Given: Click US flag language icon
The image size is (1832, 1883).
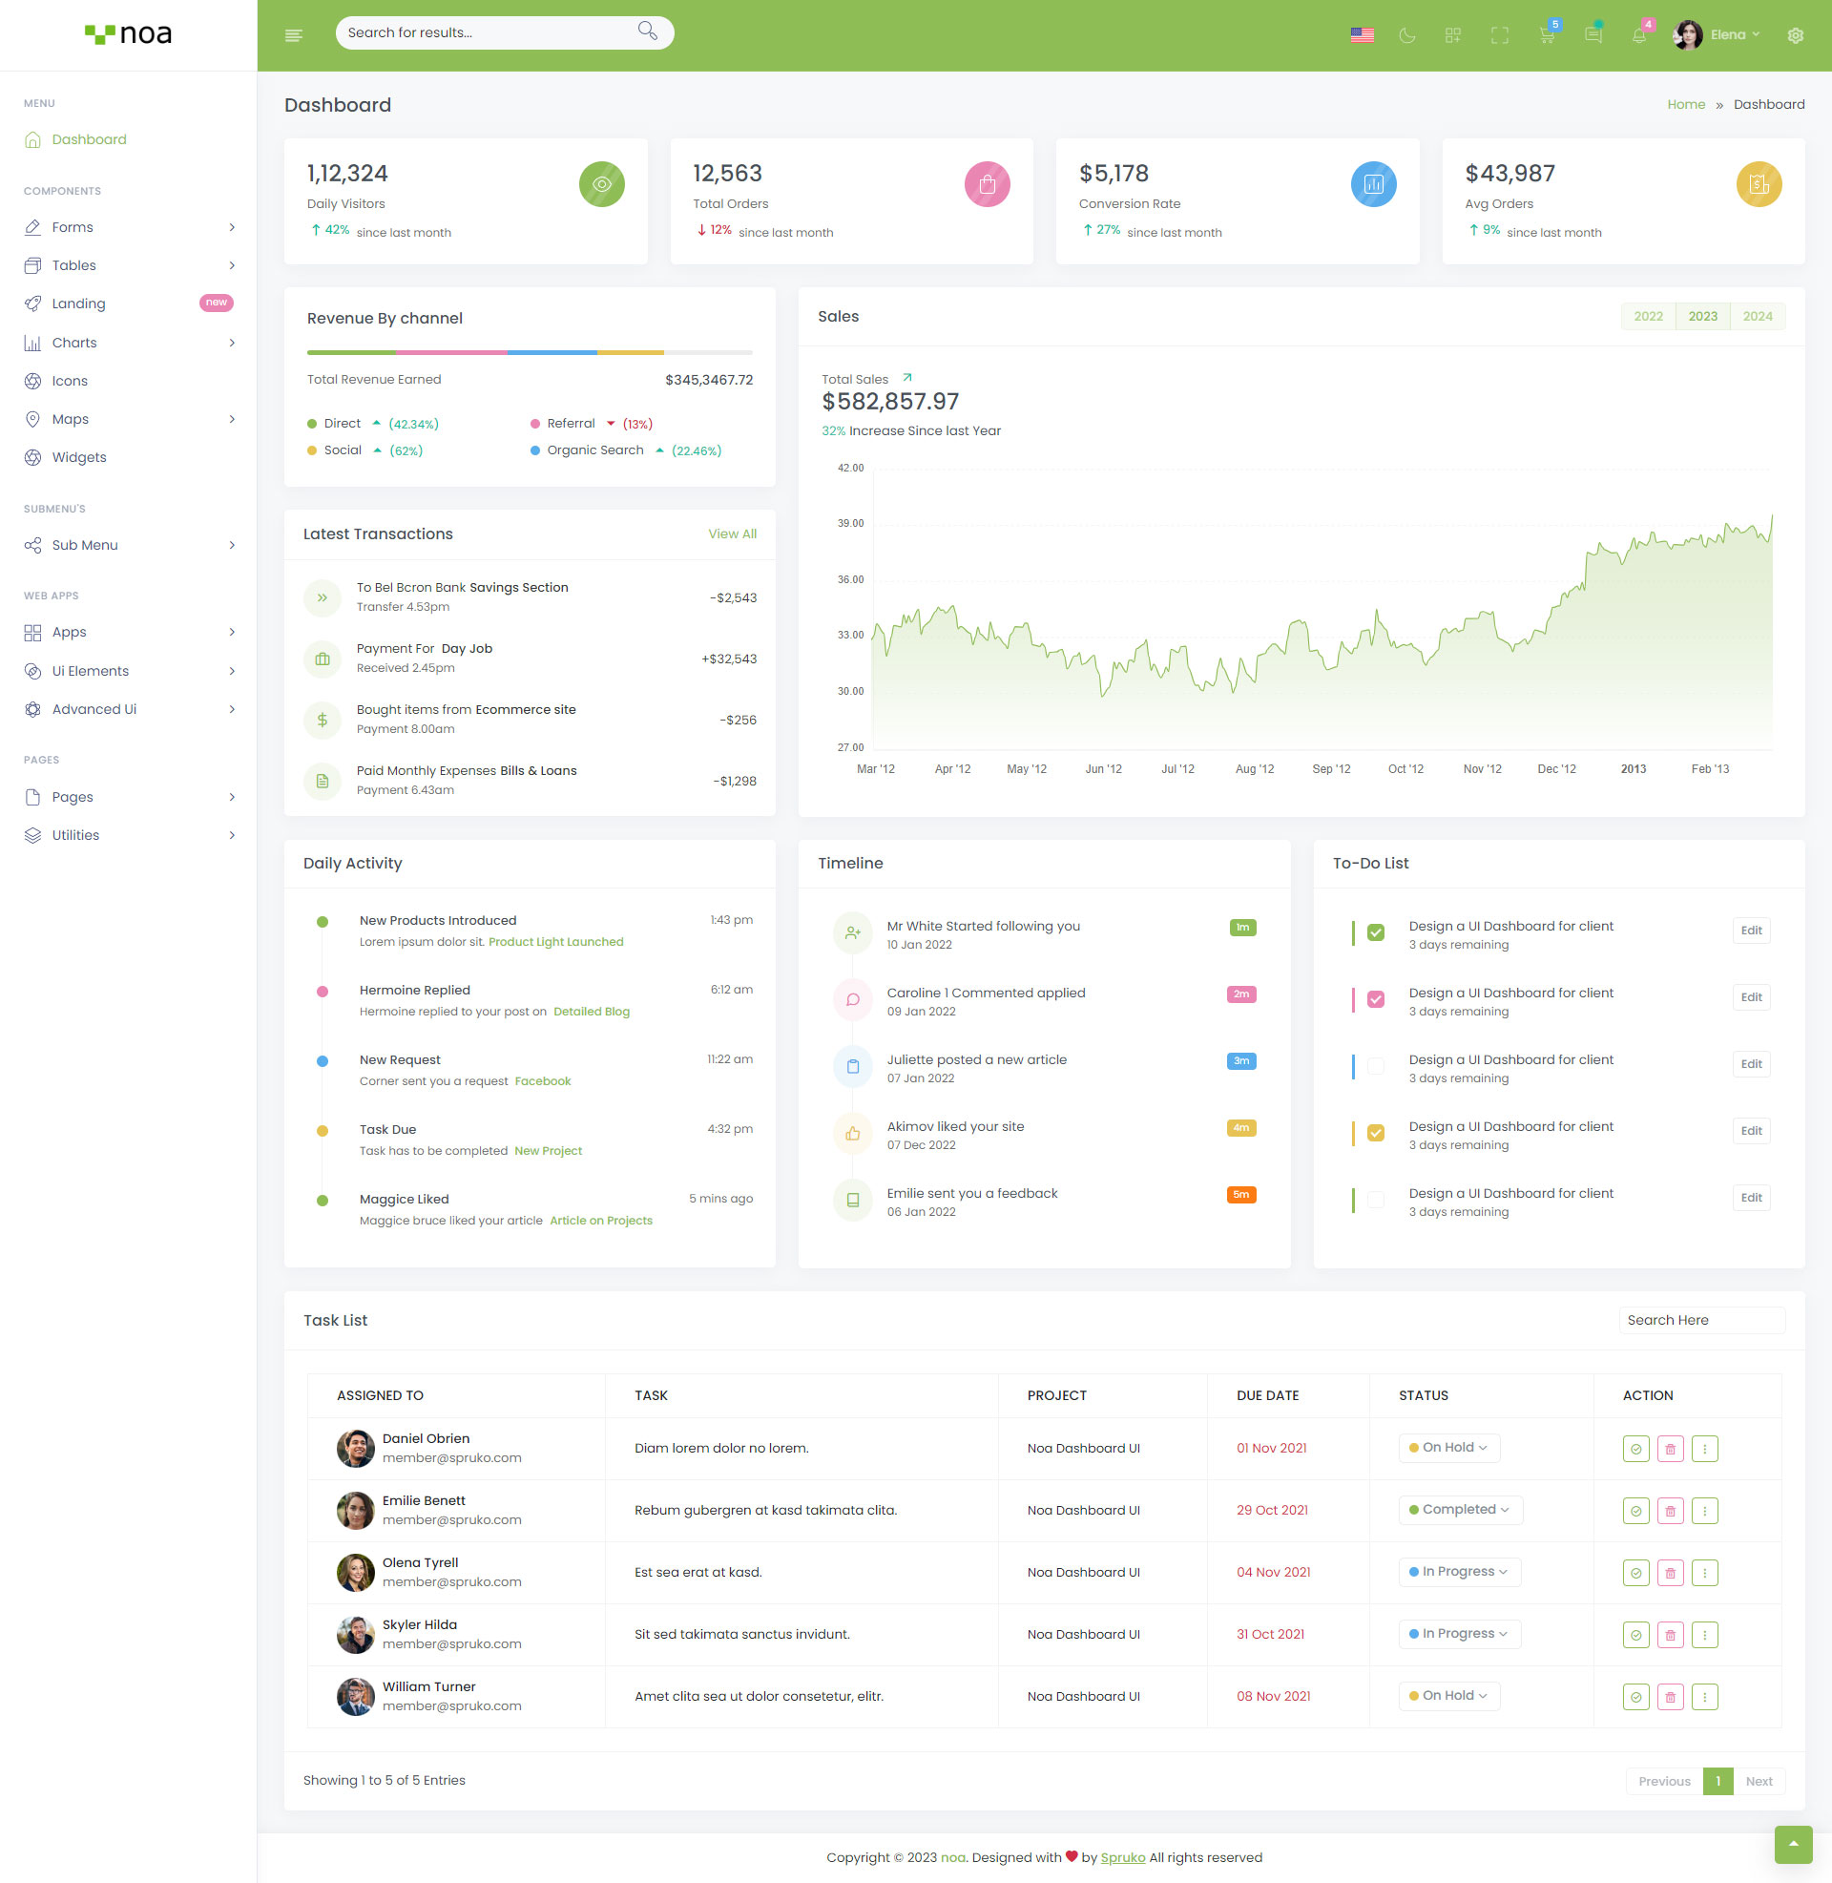Looking at the screenshot, I should [x=1362, y=35].
